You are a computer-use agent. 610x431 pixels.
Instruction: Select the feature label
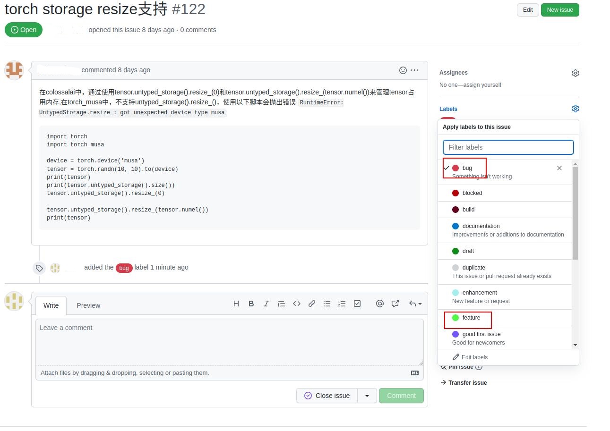tap(505, 318)
